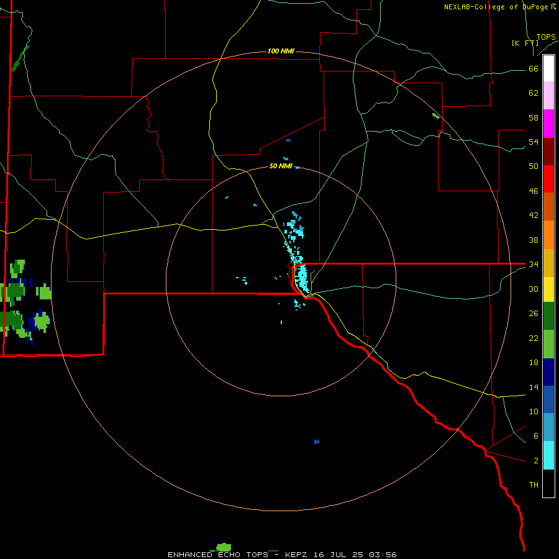This screenshot has width=559, height=559.
Task: Click the legend value 58
Action: pos(534,117)
